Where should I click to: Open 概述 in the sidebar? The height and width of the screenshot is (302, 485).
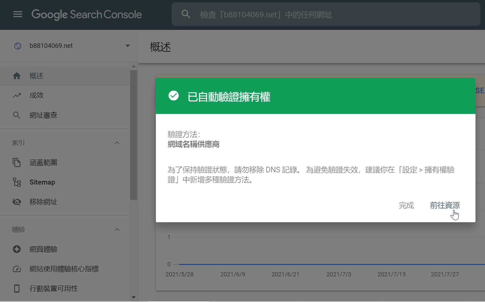pyautogui.click(x=65, y=76)
